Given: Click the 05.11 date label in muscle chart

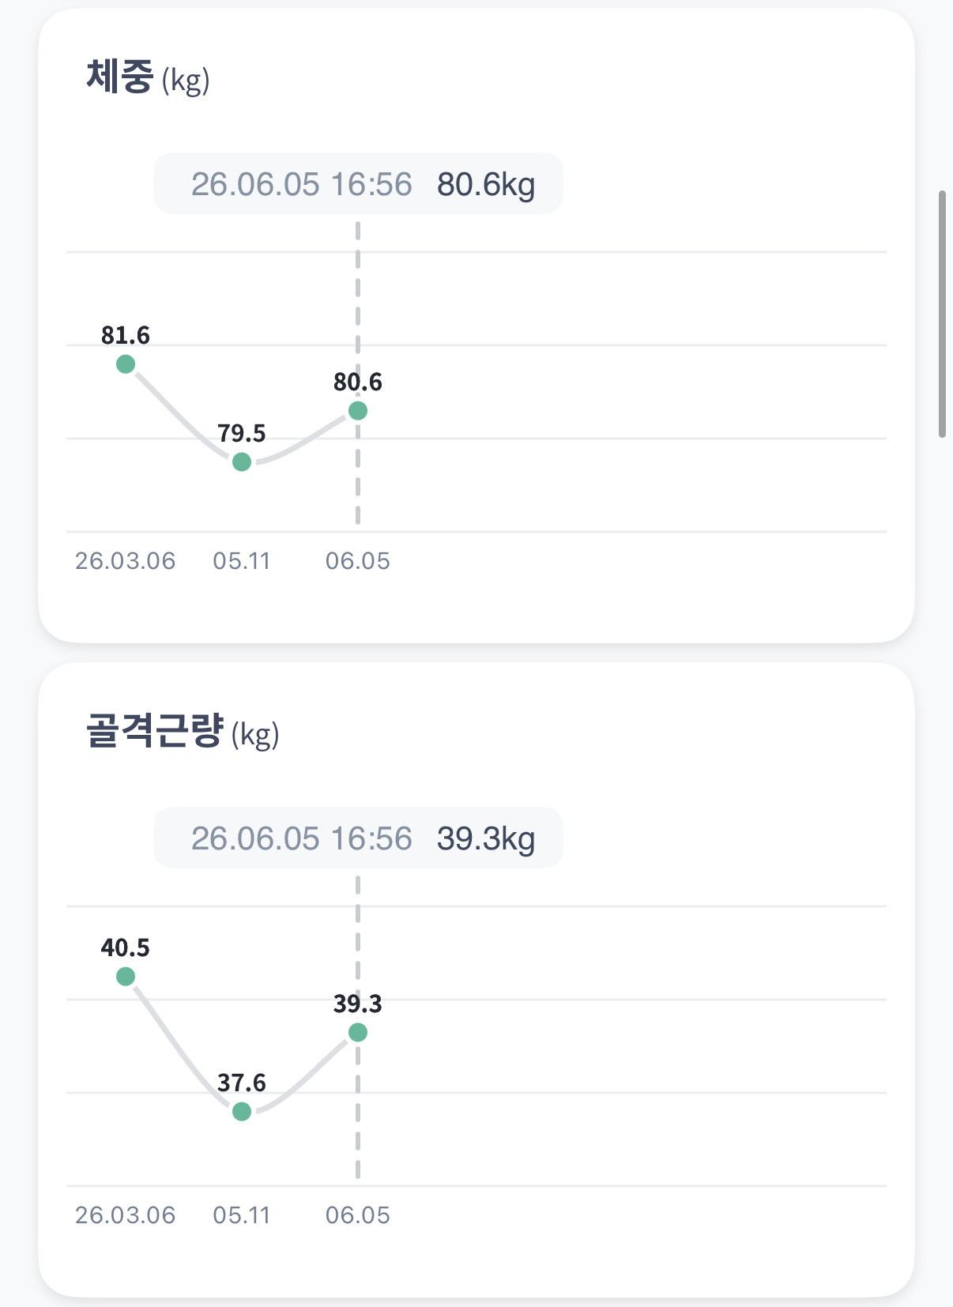Looking at the screenshot, I should click(242, 1215).
